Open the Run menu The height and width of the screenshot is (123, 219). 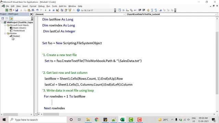click(x=48, y=6)
